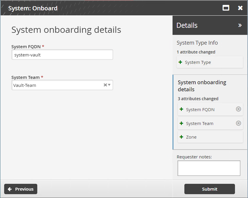Click the System FQDN text field
Screen dimensions: 248x198
tap(62, 55)
